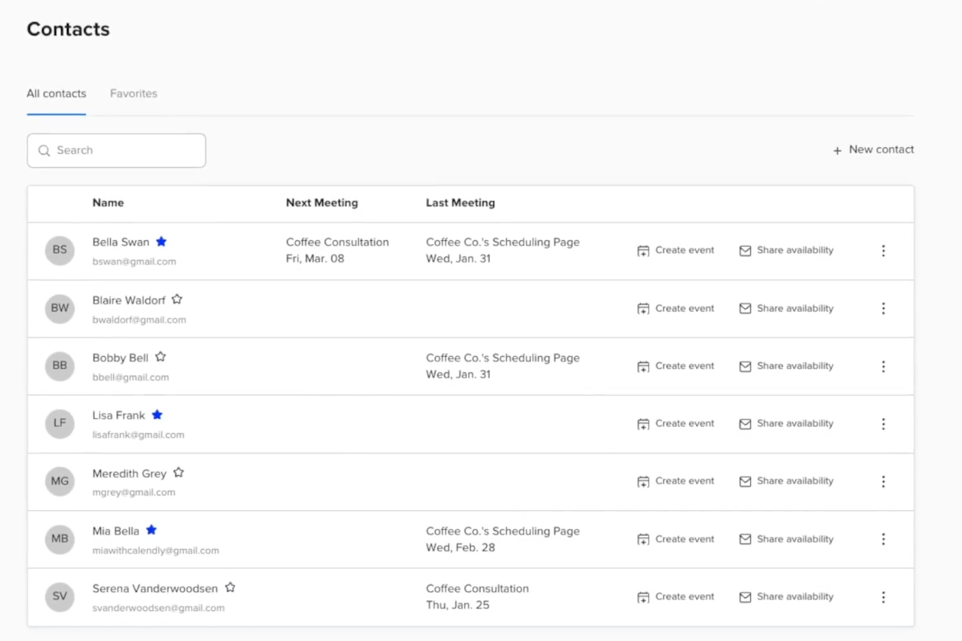Click email miawithcalendly@gmail.com
962x641 pixels.
point(156,550)
